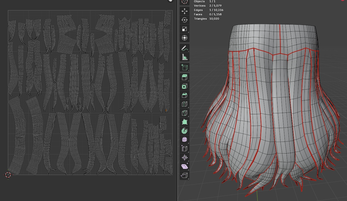Select the Inset Faces tool
Screen dimensions: 347x201
tap(184, 86)
